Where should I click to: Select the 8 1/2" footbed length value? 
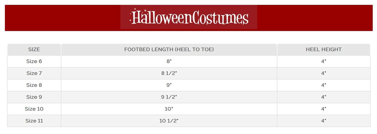coord(169,73)
